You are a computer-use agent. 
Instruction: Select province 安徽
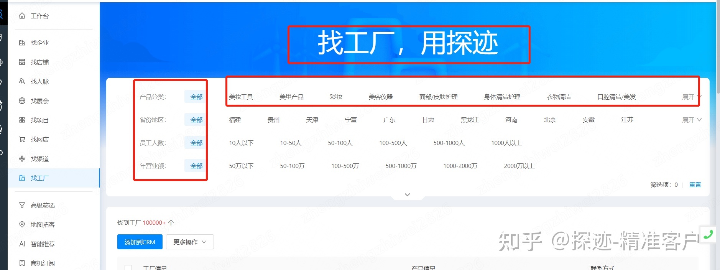[588, 120]
